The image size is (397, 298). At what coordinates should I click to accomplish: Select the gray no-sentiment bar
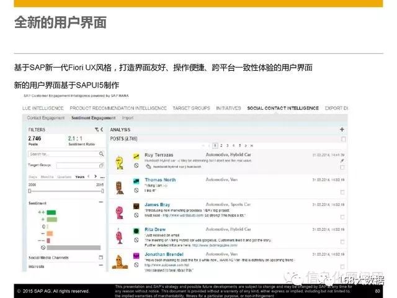(74, 247)
